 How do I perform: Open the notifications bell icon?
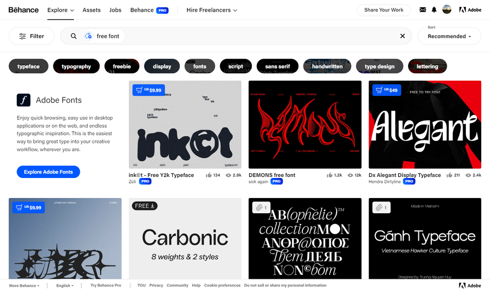[x=434, y=10]
